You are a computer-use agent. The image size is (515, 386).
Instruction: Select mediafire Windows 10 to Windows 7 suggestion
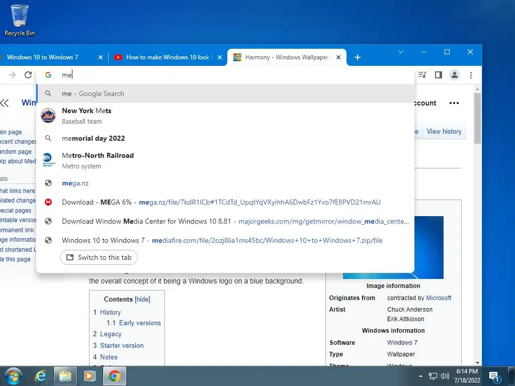(x=225, y=240)
